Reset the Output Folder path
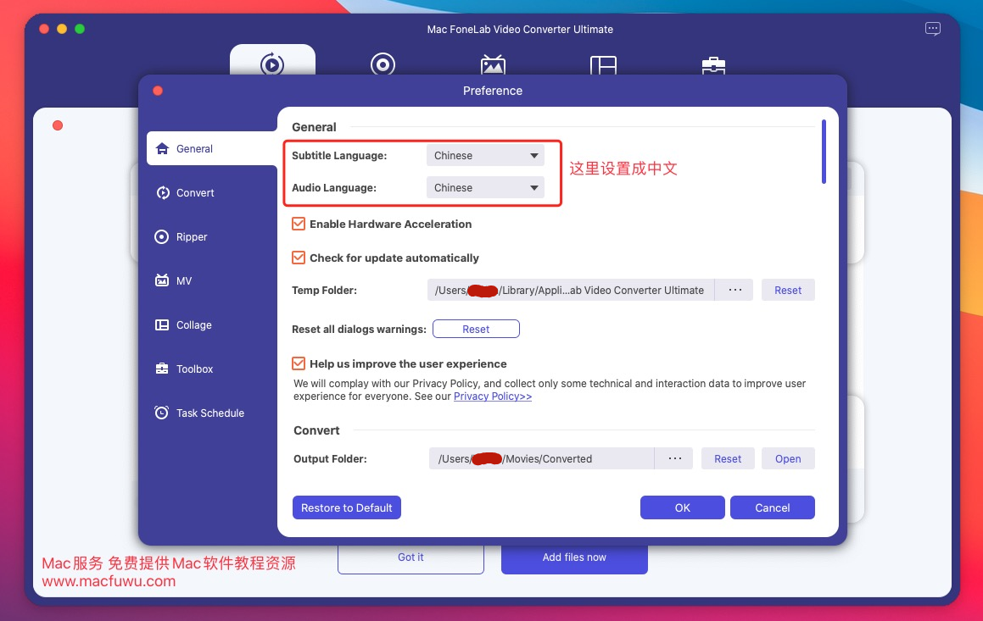Screen dimensions: 983x621 coord(728,458)
